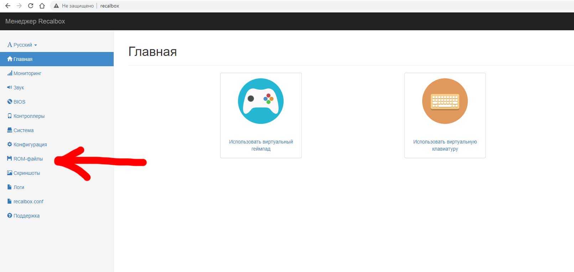Screen dimensions: 574x272
Task: Open the Контроллеры page
Action: (29, 116)
